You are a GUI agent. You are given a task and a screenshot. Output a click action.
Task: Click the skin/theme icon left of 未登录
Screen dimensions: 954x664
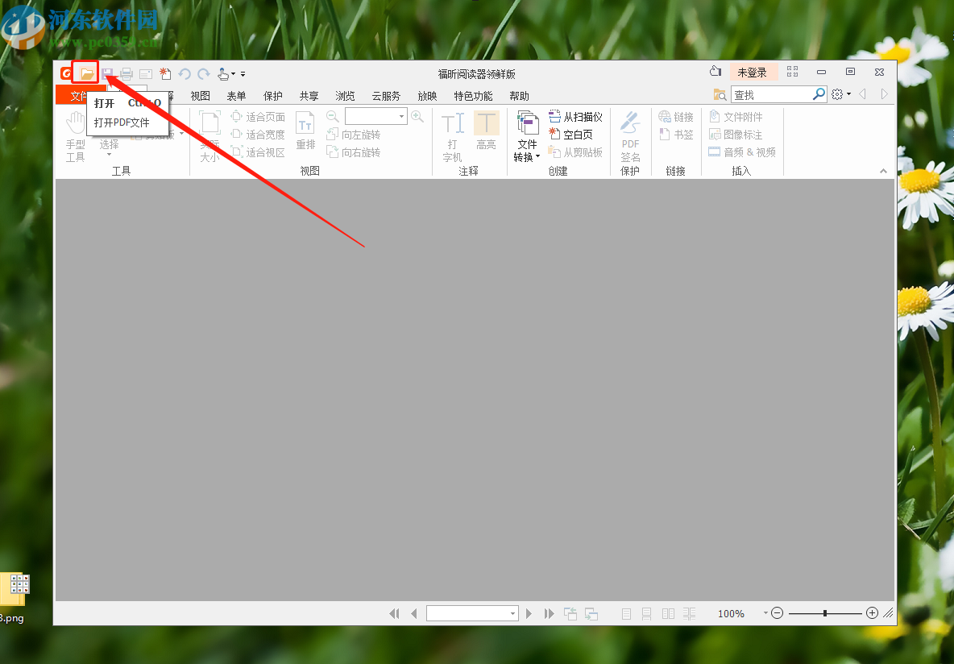[715, 72]
